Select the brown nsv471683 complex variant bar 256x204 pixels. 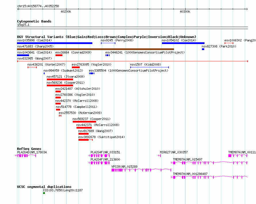click(x=95, y=49)
